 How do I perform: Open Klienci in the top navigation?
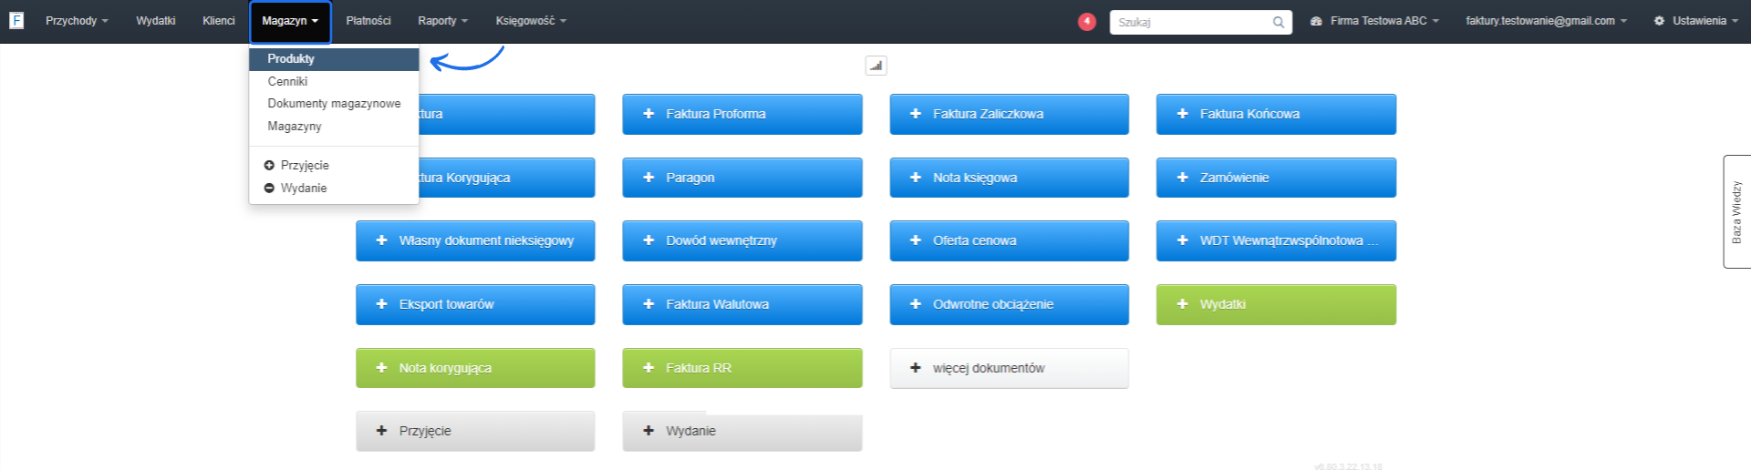click(218, 21)
